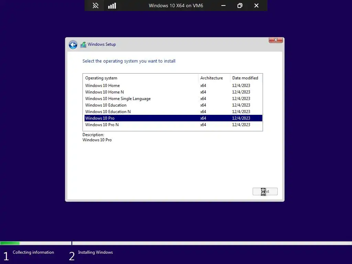Select Windows 10 Education N
352x264 pixels.
tap(173, 112)
